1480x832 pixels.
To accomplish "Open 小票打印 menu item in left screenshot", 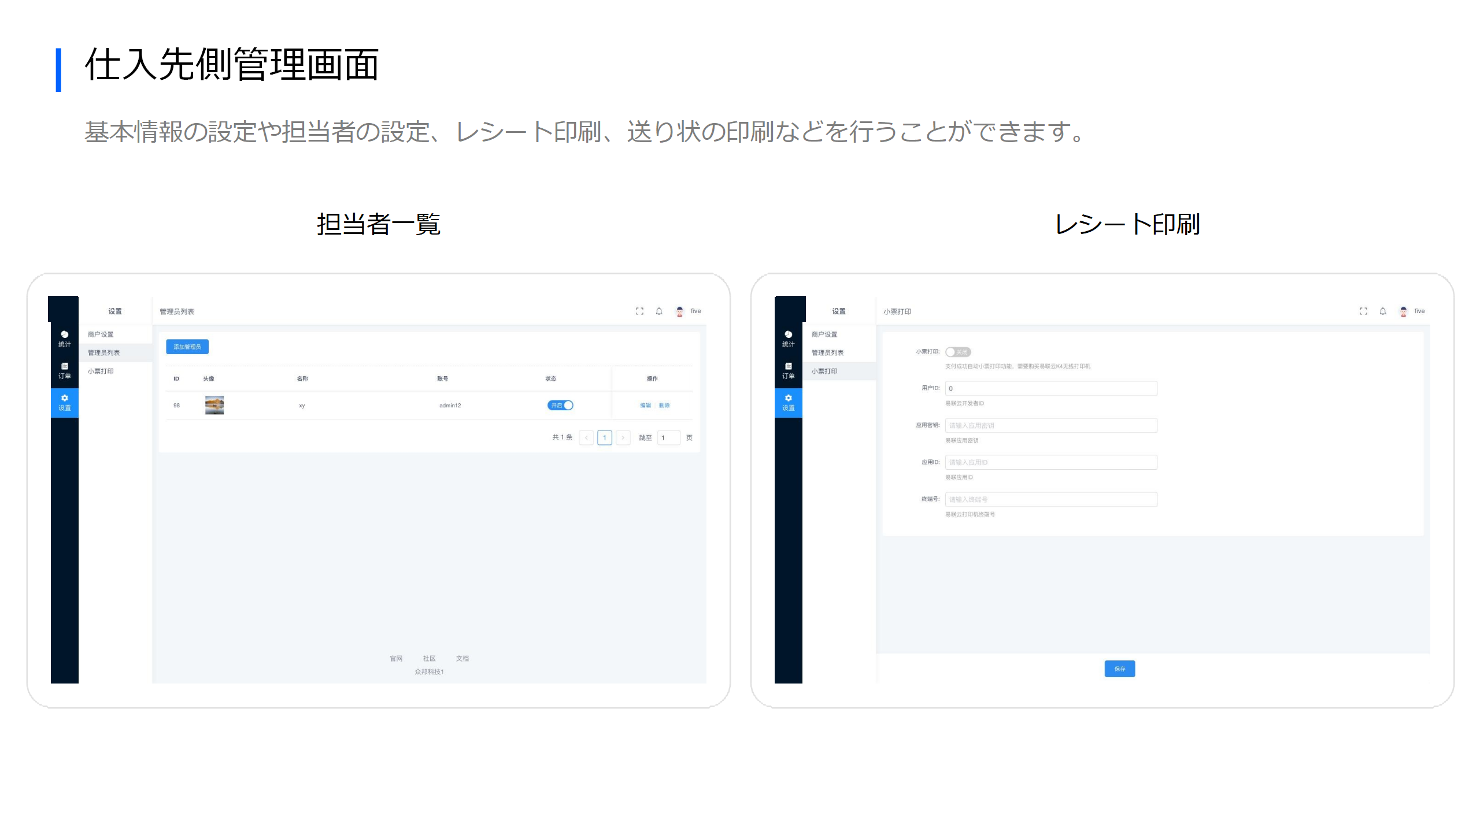I will point(101,371).
